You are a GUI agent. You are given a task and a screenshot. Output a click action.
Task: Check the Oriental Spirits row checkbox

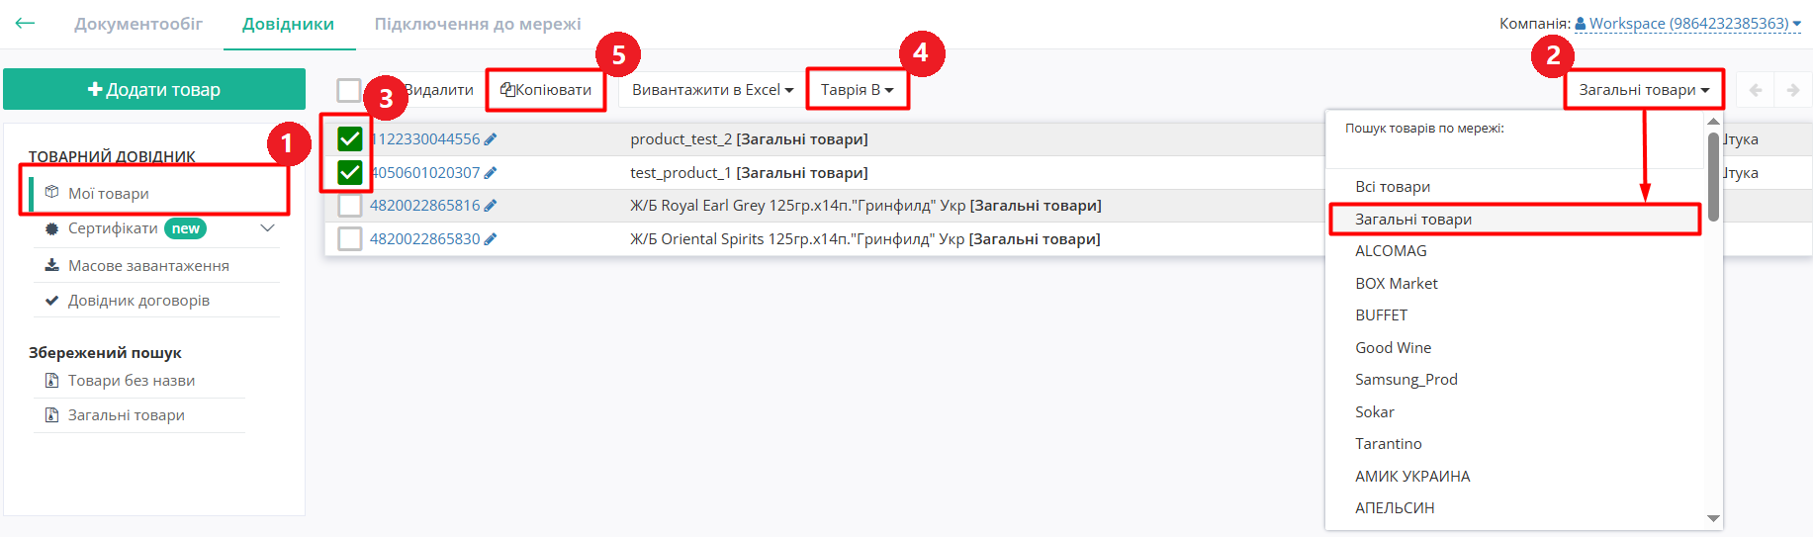pos(350,239)
